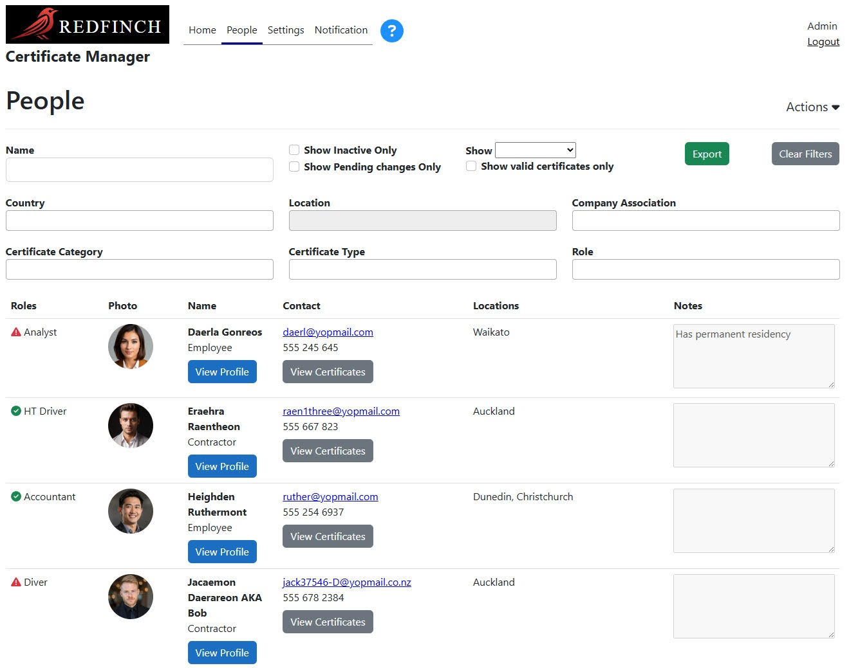Open the Certificate Category filter
The image size is (849, 668).
click(139, 269)
